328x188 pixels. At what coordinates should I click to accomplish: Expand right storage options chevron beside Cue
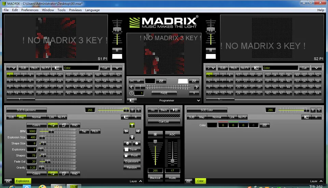(316, 68)
